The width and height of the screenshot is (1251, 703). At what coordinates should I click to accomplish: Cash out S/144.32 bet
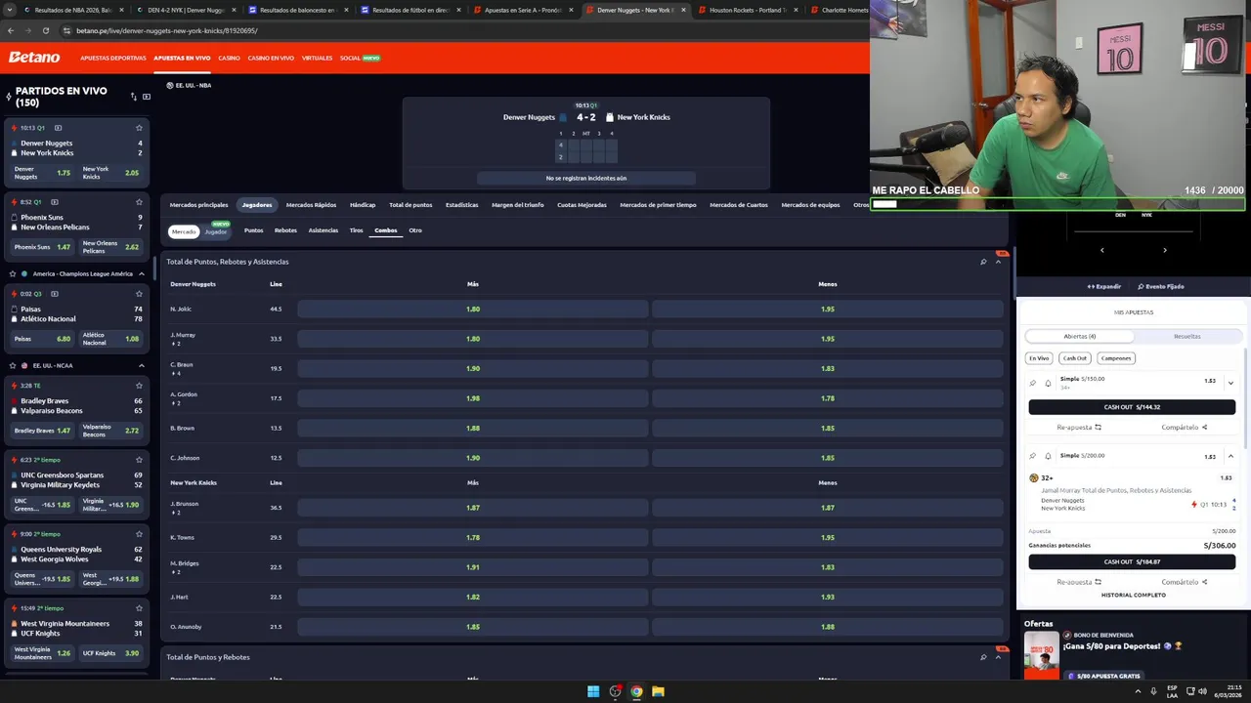point(1132,407)
